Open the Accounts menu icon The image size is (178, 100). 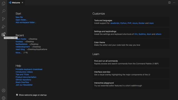coord(4,90)
